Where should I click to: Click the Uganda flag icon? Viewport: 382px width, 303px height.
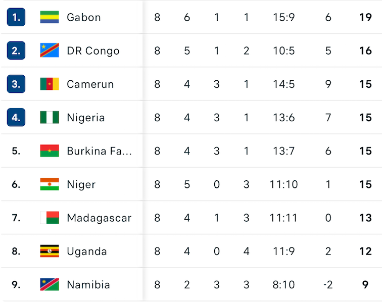(x=50, y=251)
